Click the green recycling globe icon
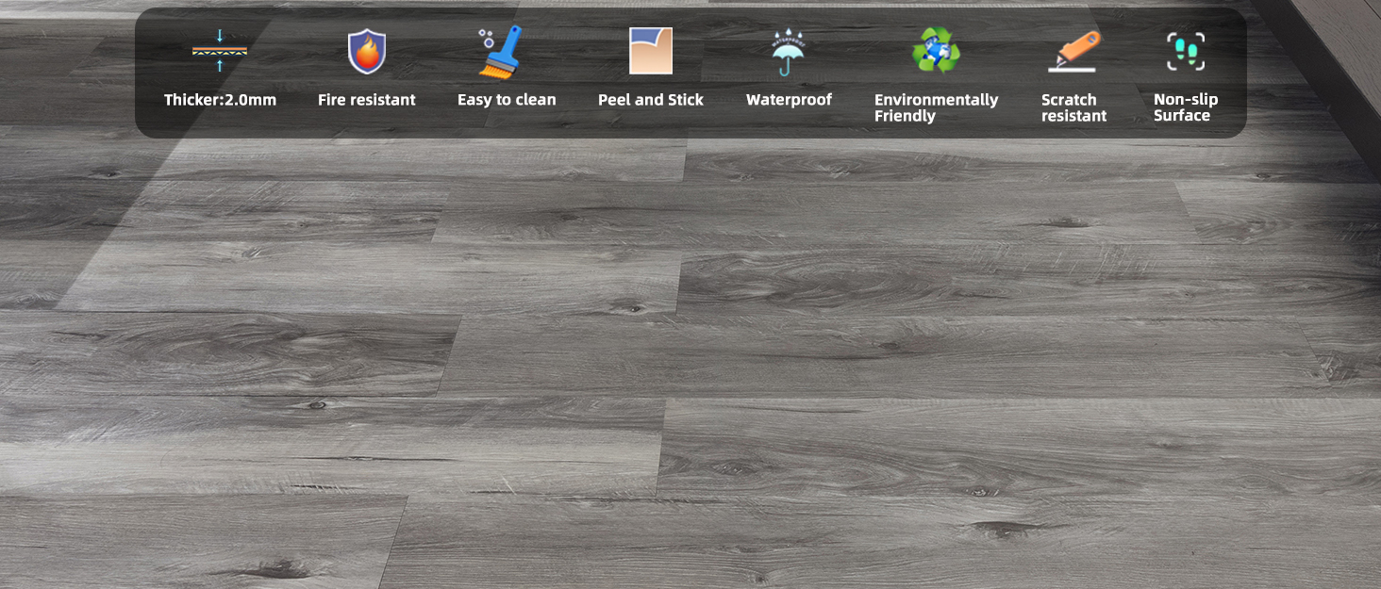 point(936,50)
